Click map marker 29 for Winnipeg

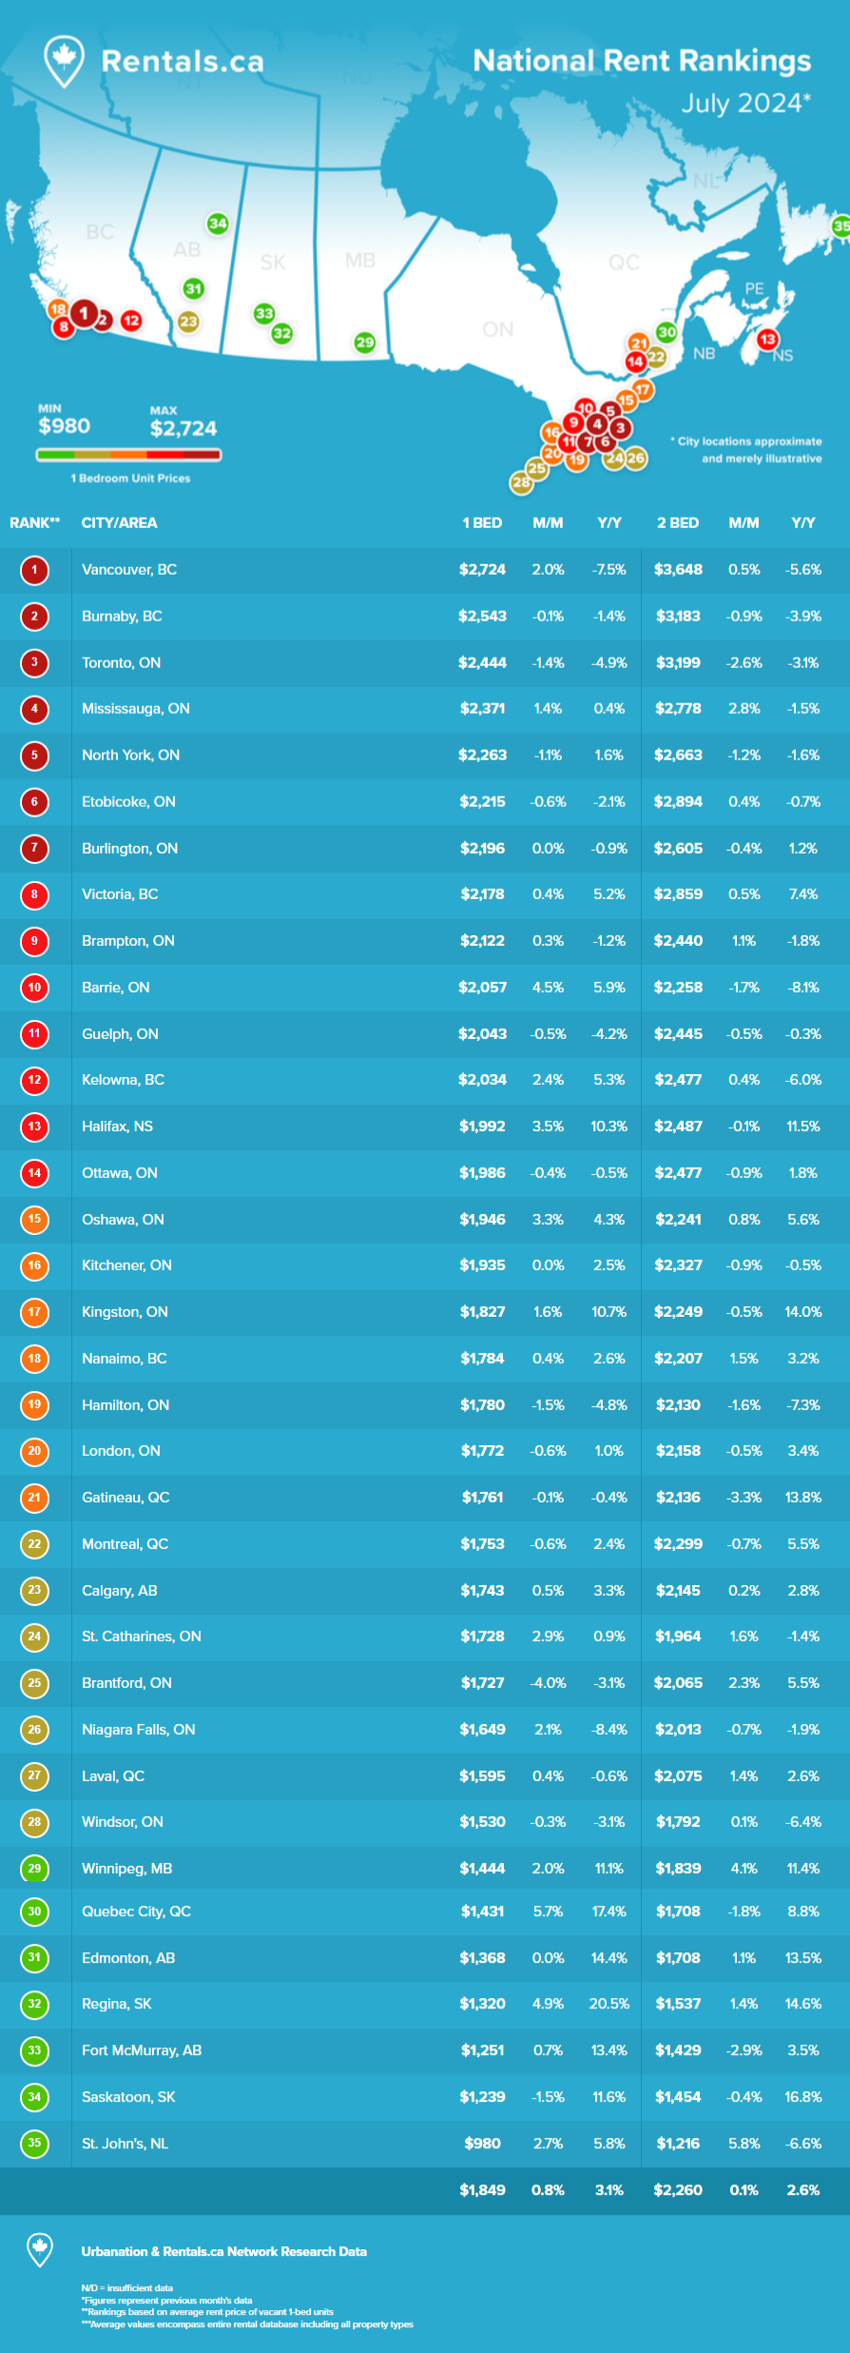[x=364, y=343]
